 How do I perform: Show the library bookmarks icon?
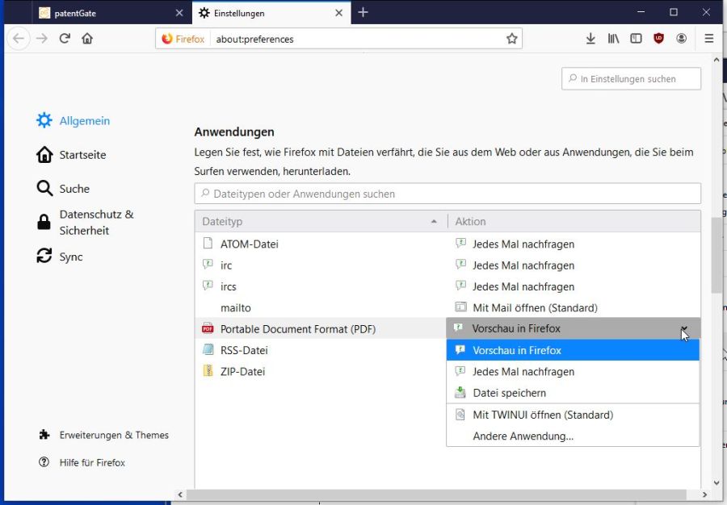[x=613, y=39]
